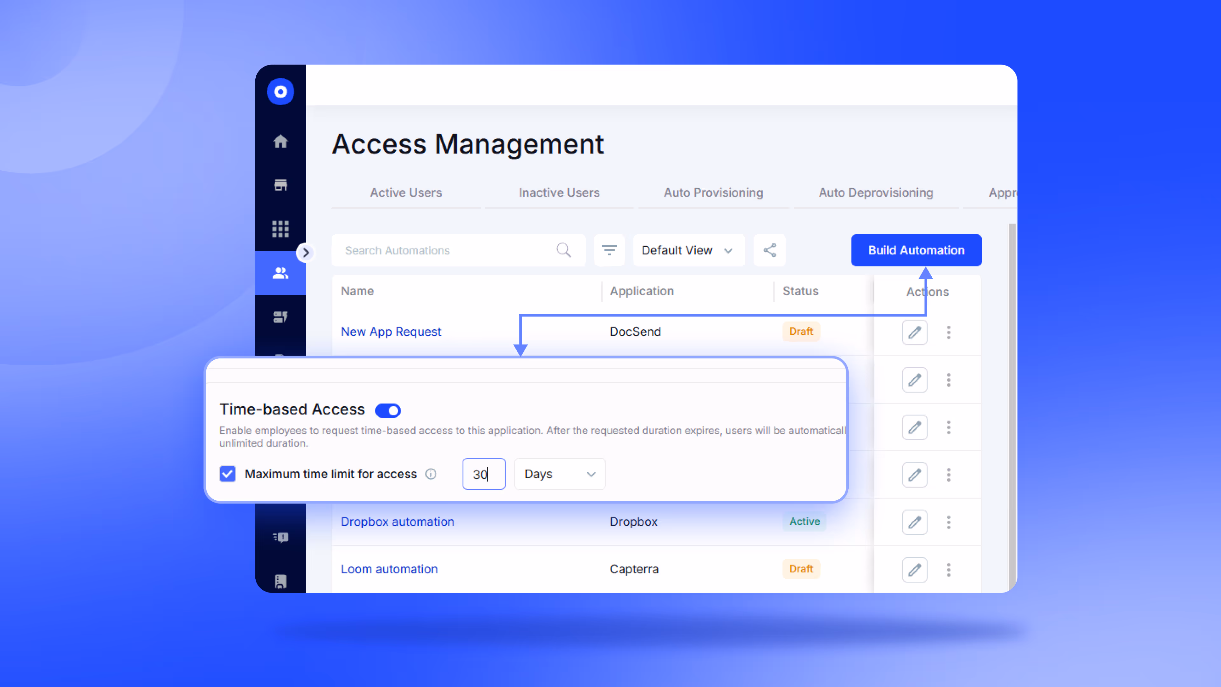Toggle the Time-based Access switch
Screen dimensions: 1221x687
[x=388, y=410]
